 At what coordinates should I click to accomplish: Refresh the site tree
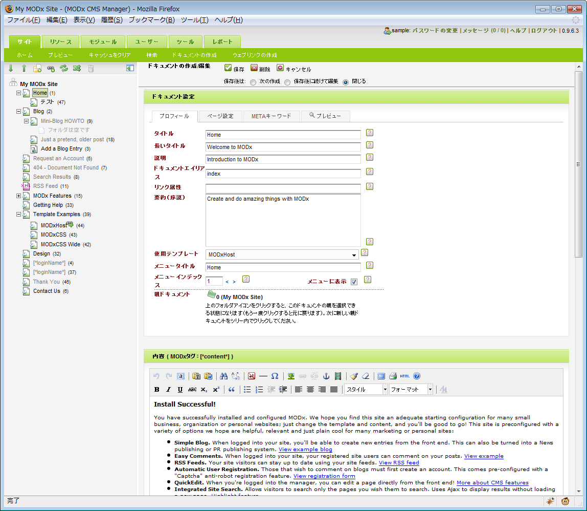[64, 68]
